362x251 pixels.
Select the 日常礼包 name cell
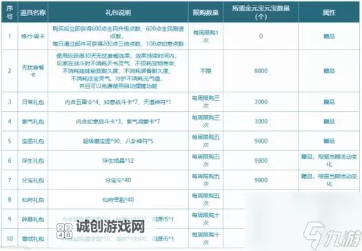coord(33,102)
